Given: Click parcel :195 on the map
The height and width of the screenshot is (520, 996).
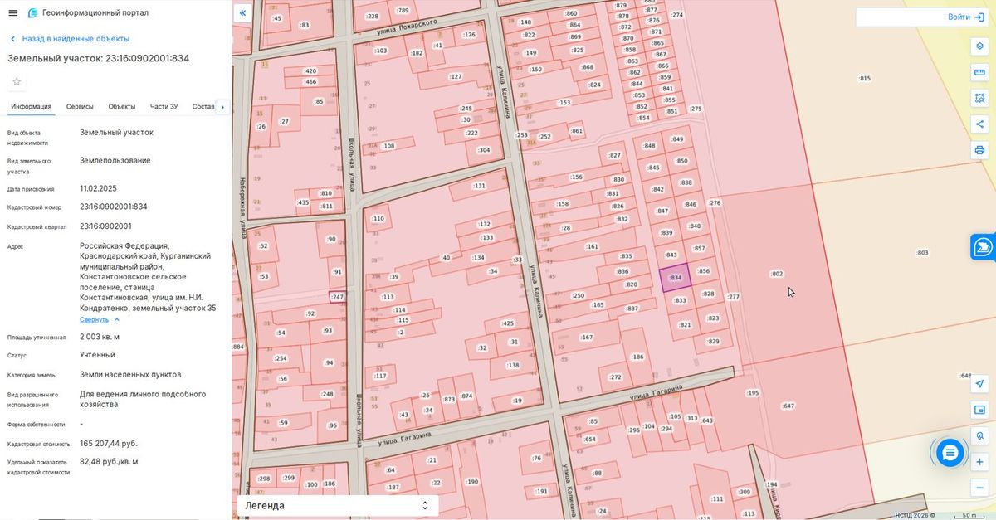Looking at the screenshot, I should [753, 393].
